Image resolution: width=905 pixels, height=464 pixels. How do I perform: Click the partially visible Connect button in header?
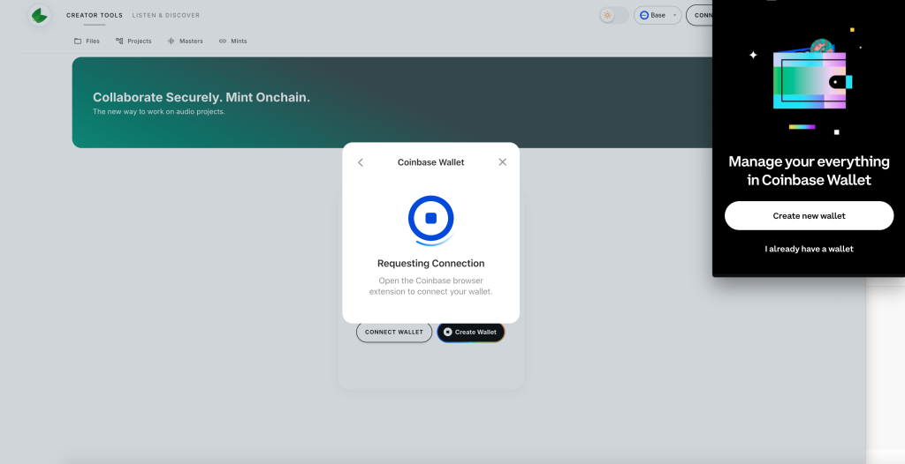coord(699,16)
